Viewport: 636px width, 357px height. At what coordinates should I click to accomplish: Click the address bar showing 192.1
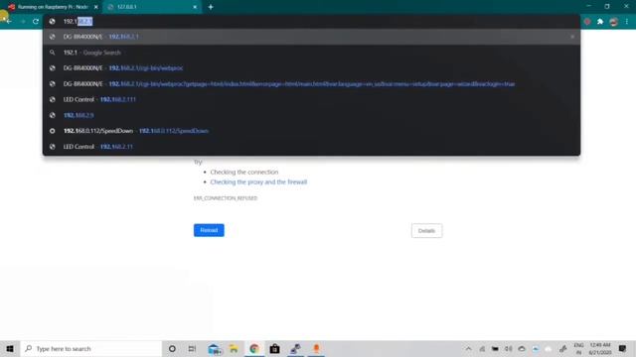pos(311,22)
